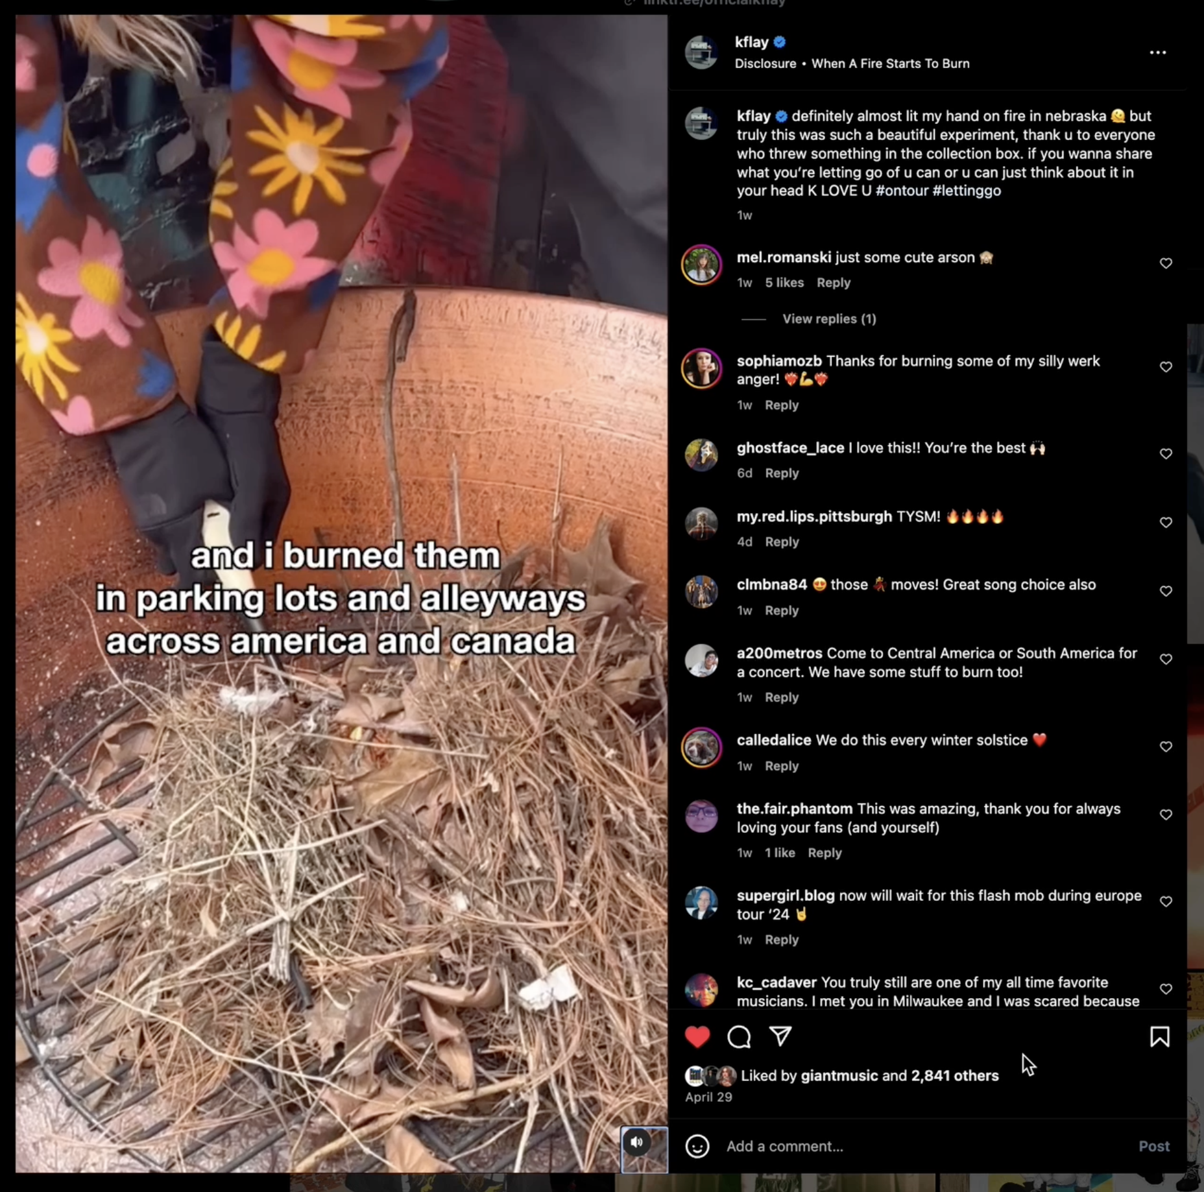Unlike the post with the red heart
The height and width of the screenshot is (1192, 1204).
[697, 1036]
